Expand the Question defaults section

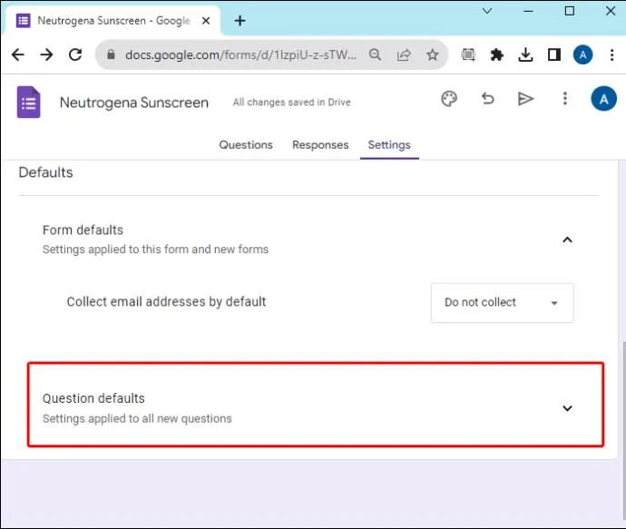tap(567, 408)
